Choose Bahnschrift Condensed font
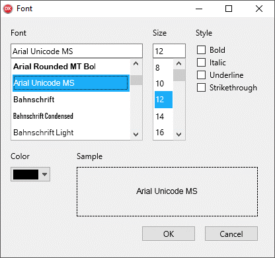Viewport: 275px width, 258px height. pos(71,116)
